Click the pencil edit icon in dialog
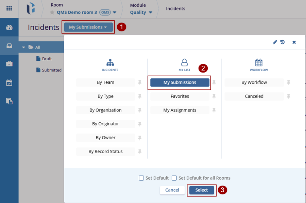Screen dimensions: 306x203 [275, 42]
